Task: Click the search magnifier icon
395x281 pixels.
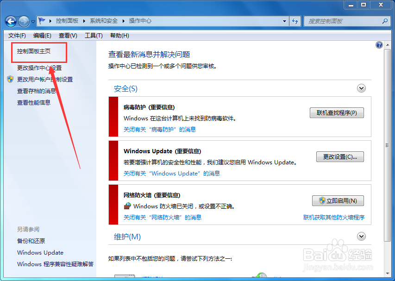Action: 385,21
